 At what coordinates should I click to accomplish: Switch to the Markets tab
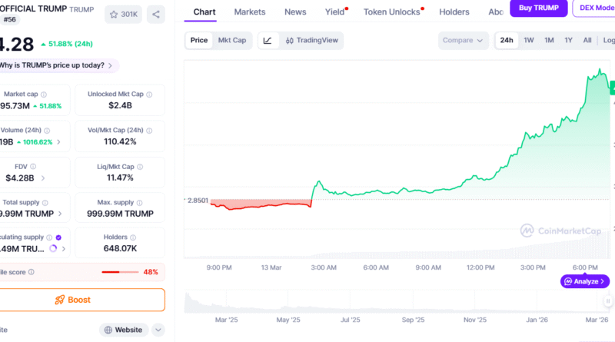coord(250,12)
